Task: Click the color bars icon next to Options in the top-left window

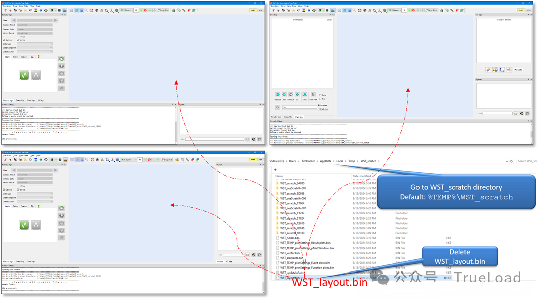Action: (x=32, y=57)
